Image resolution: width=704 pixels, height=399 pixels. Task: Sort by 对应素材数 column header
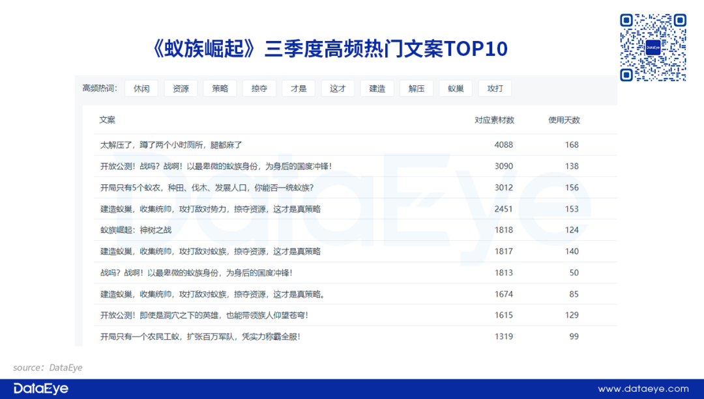pyautogui.click(x=494, y=120)
